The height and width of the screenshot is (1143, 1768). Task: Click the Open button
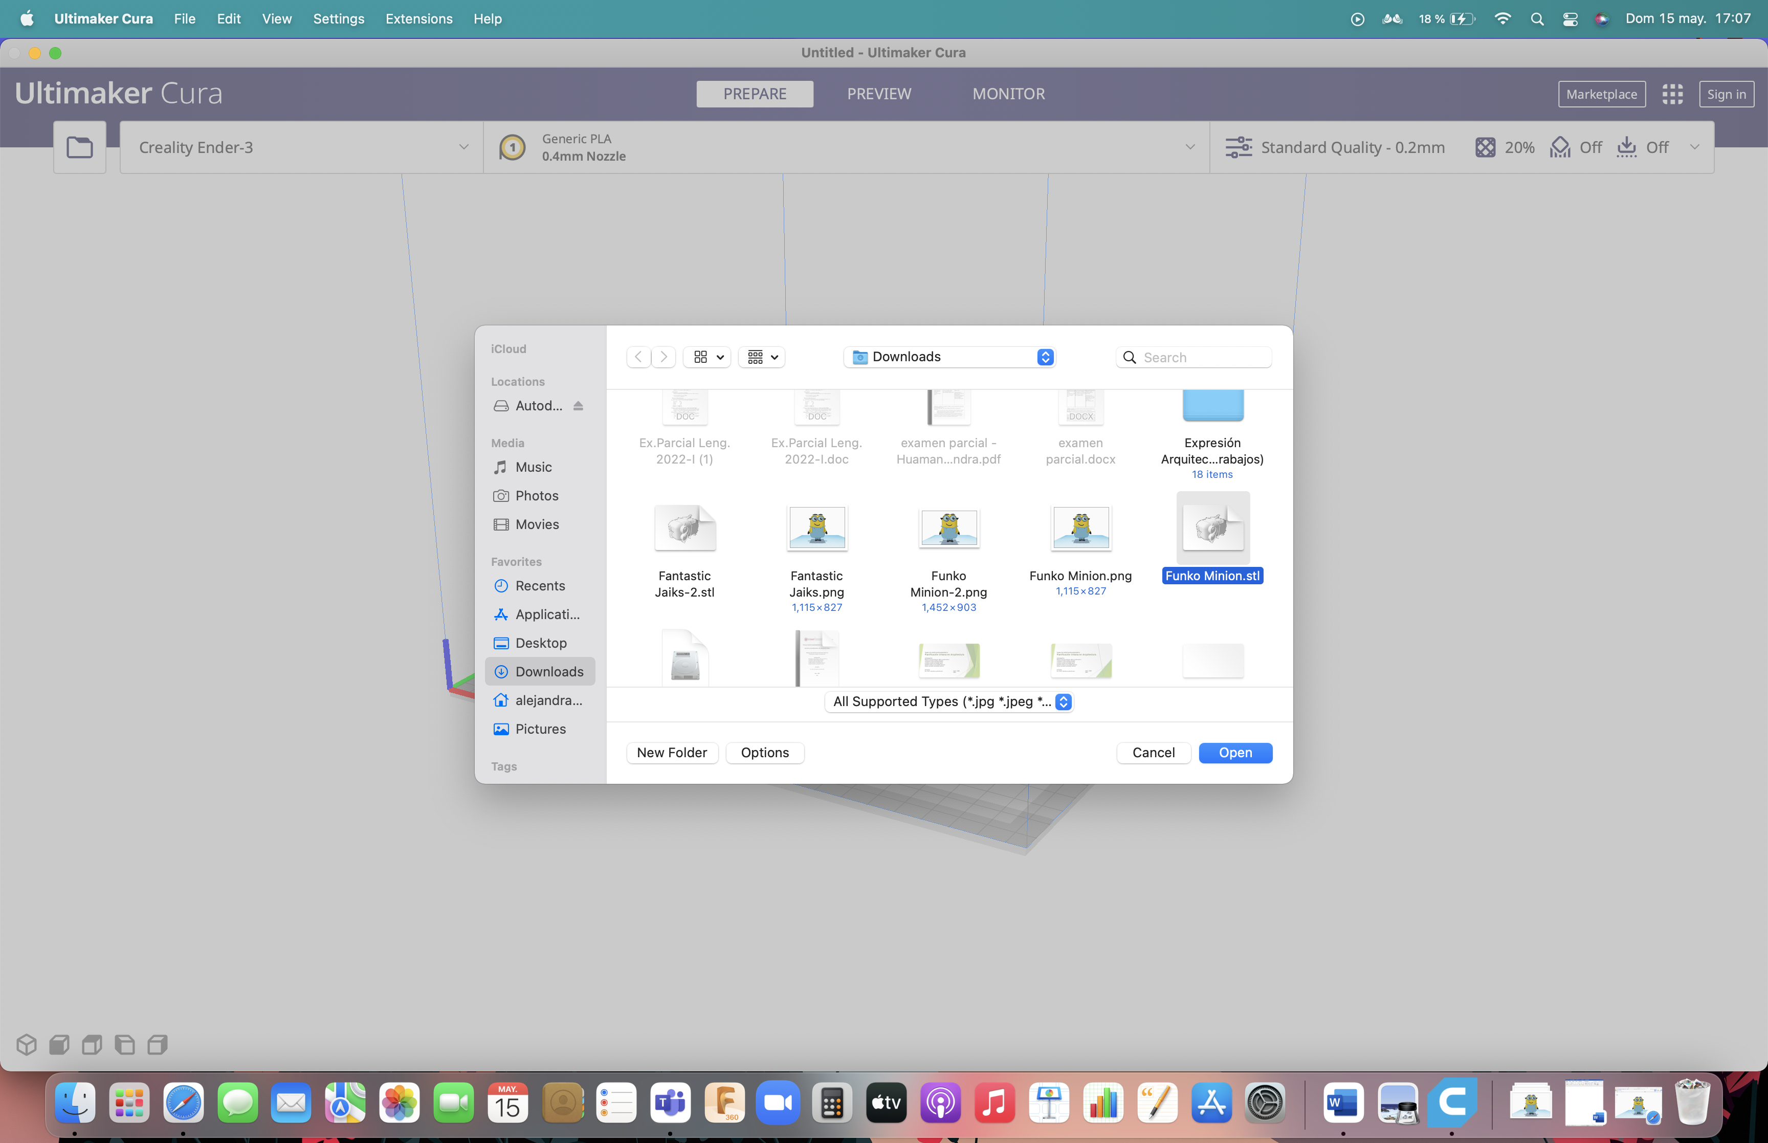[x=1235, y=753]
